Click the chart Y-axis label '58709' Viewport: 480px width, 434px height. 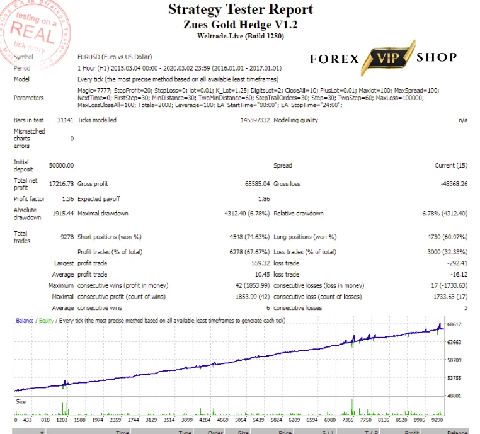[454, 360]
